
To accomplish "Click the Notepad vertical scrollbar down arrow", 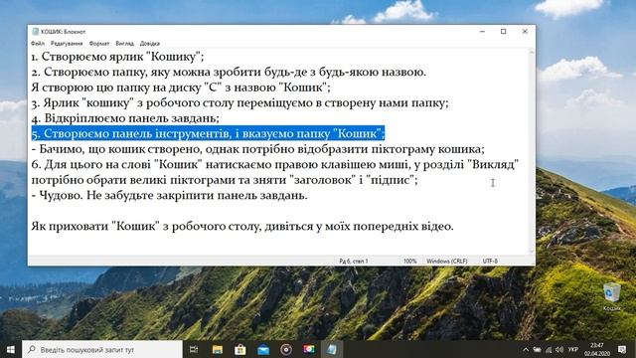I will [x=532, y=252].
